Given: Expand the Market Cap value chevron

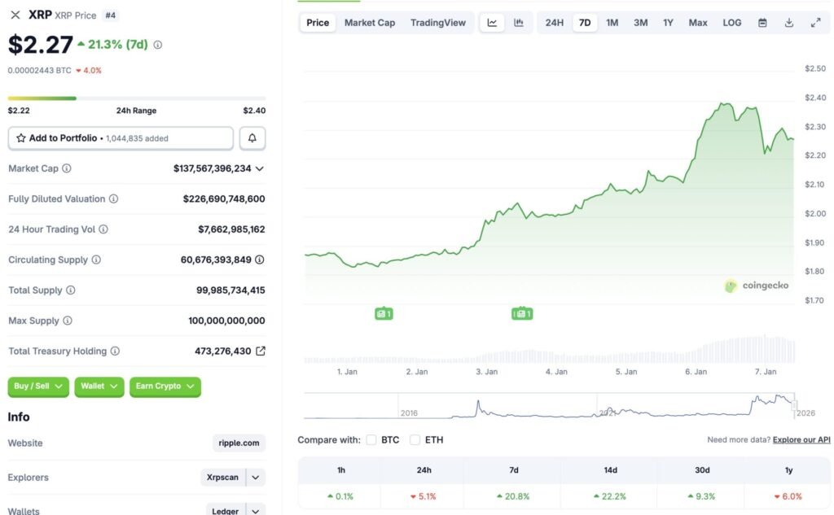Looking at the screenshot, I should tap(260, 168).
